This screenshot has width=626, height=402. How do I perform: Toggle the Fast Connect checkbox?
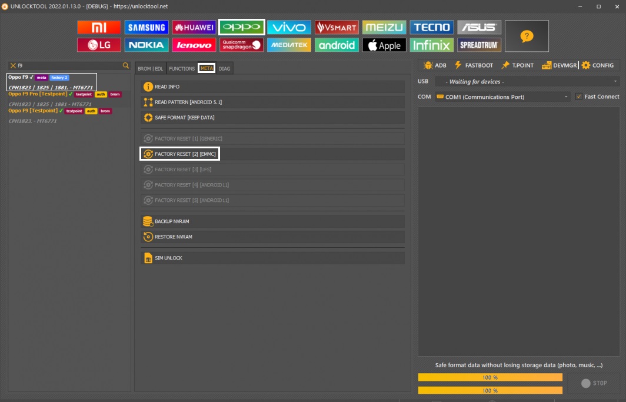(578, 97)
